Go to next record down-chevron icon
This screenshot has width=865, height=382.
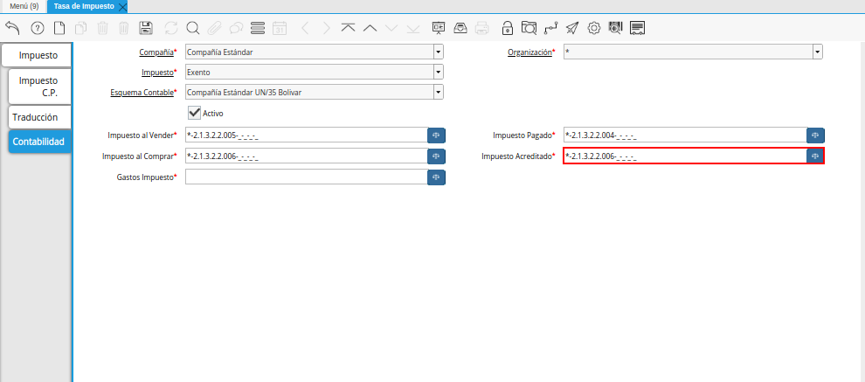[x=391, y=28]
